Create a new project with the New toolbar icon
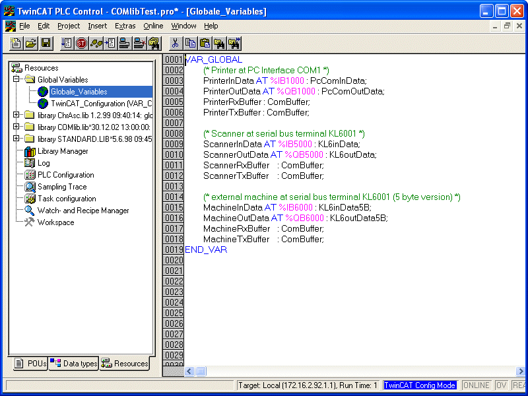528x396 pixels. (16, 43)
